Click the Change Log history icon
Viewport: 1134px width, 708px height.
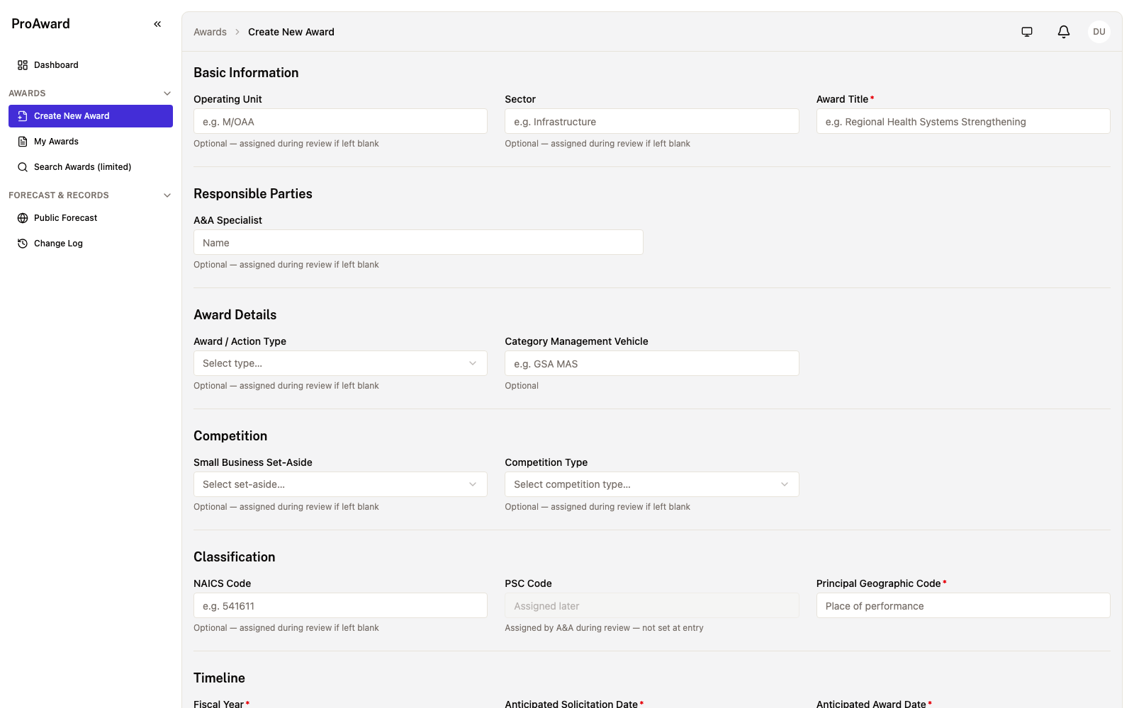coord(23,244)
